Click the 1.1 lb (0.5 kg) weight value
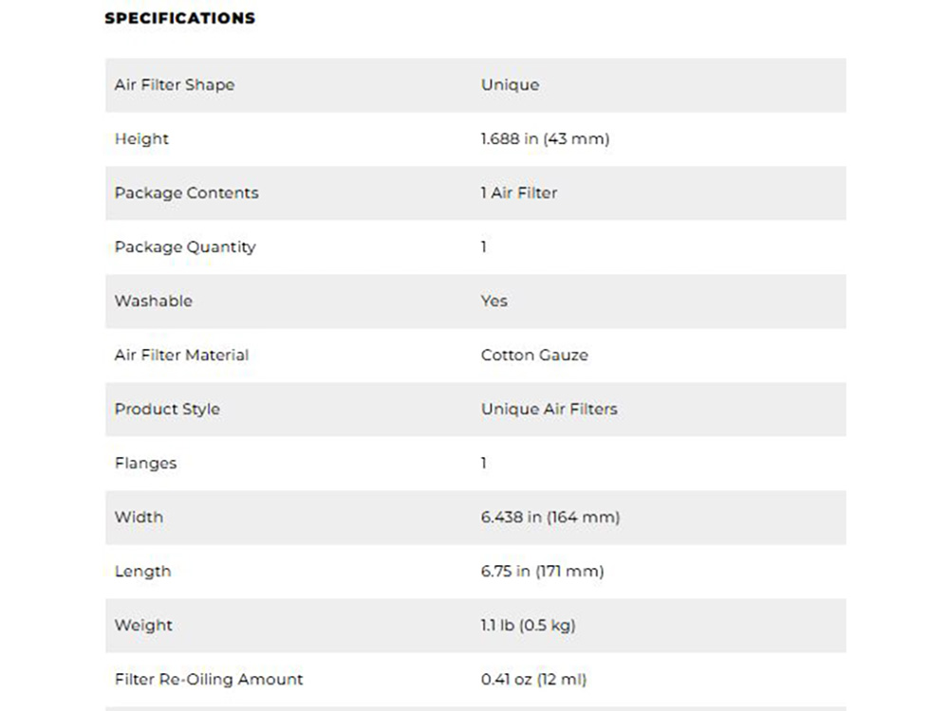The height and width of the screenshot is (711, 949). [528, 625]
